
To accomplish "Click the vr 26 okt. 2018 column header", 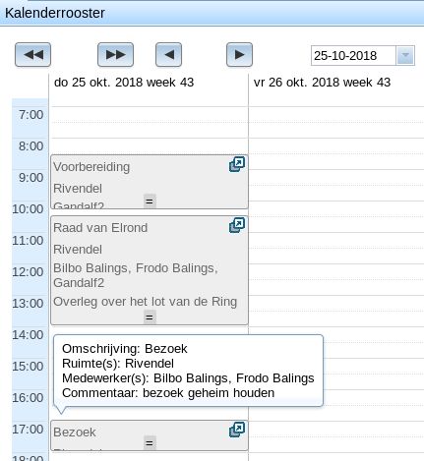I will click(322, 83).
